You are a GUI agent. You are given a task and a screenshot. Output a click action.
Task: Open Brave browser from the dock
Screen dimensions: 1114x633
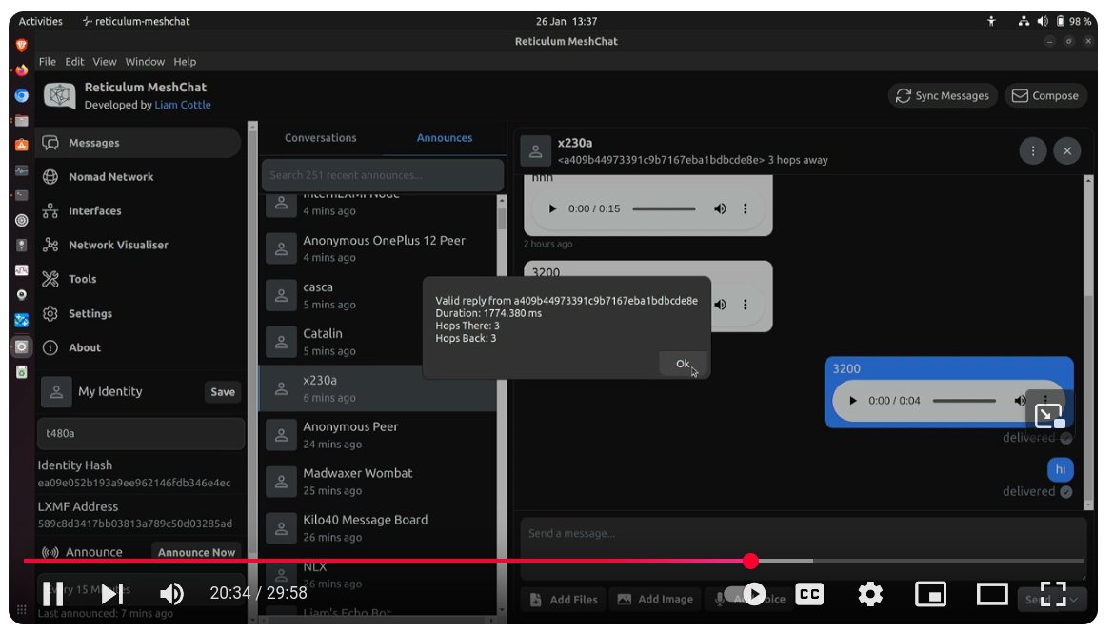click(21, 46)
